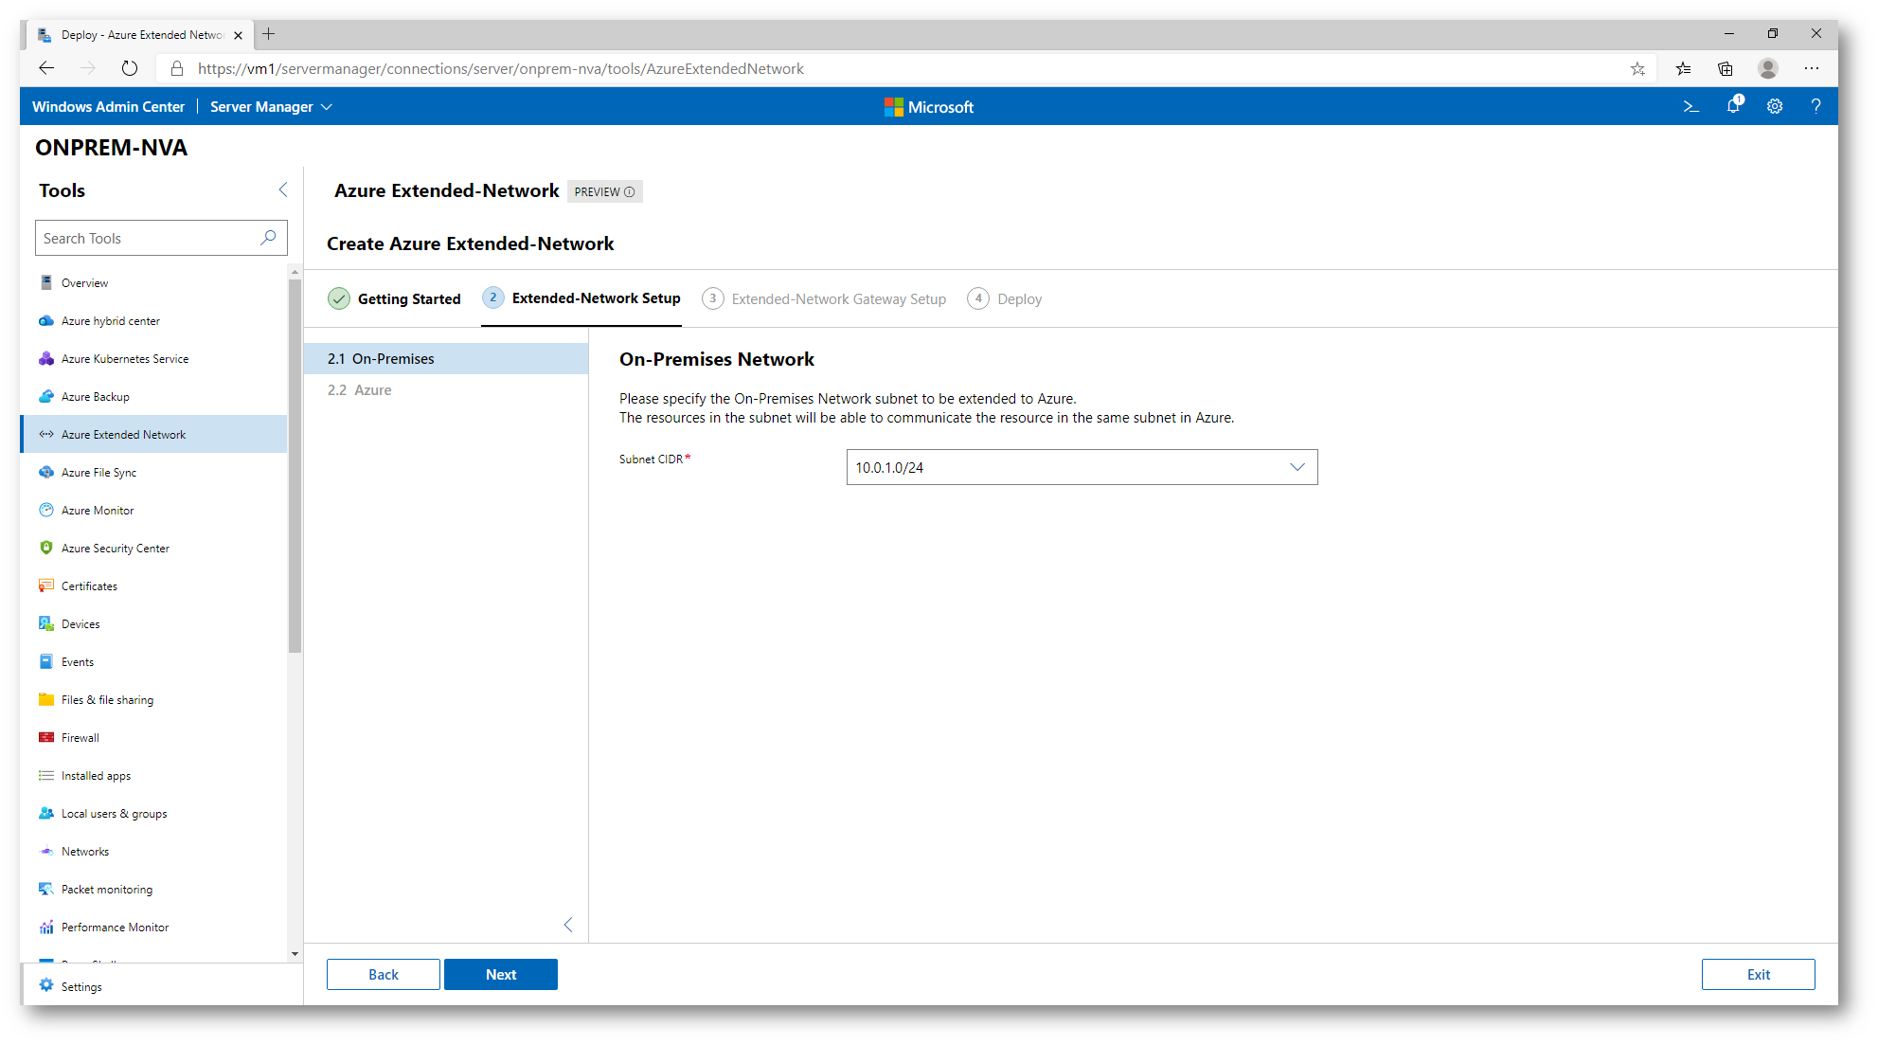Open Events tool
The width and height of the screenshot is (1878, 1045).
point(153,661)
